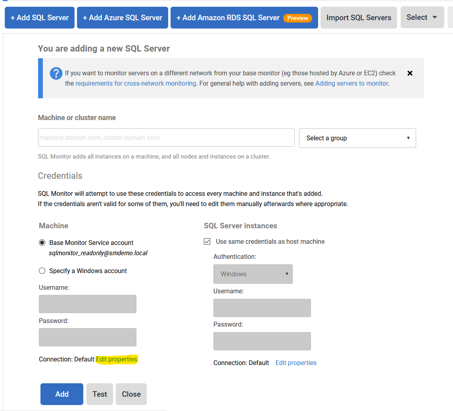Click the blue question mark help icon
The height and width of the screenshot is (411, 453).
point(56,73)
